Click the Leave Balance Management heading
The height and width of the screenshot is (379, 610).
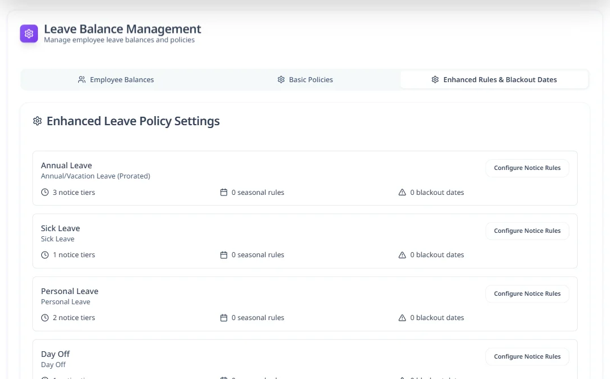click(122, 29)
